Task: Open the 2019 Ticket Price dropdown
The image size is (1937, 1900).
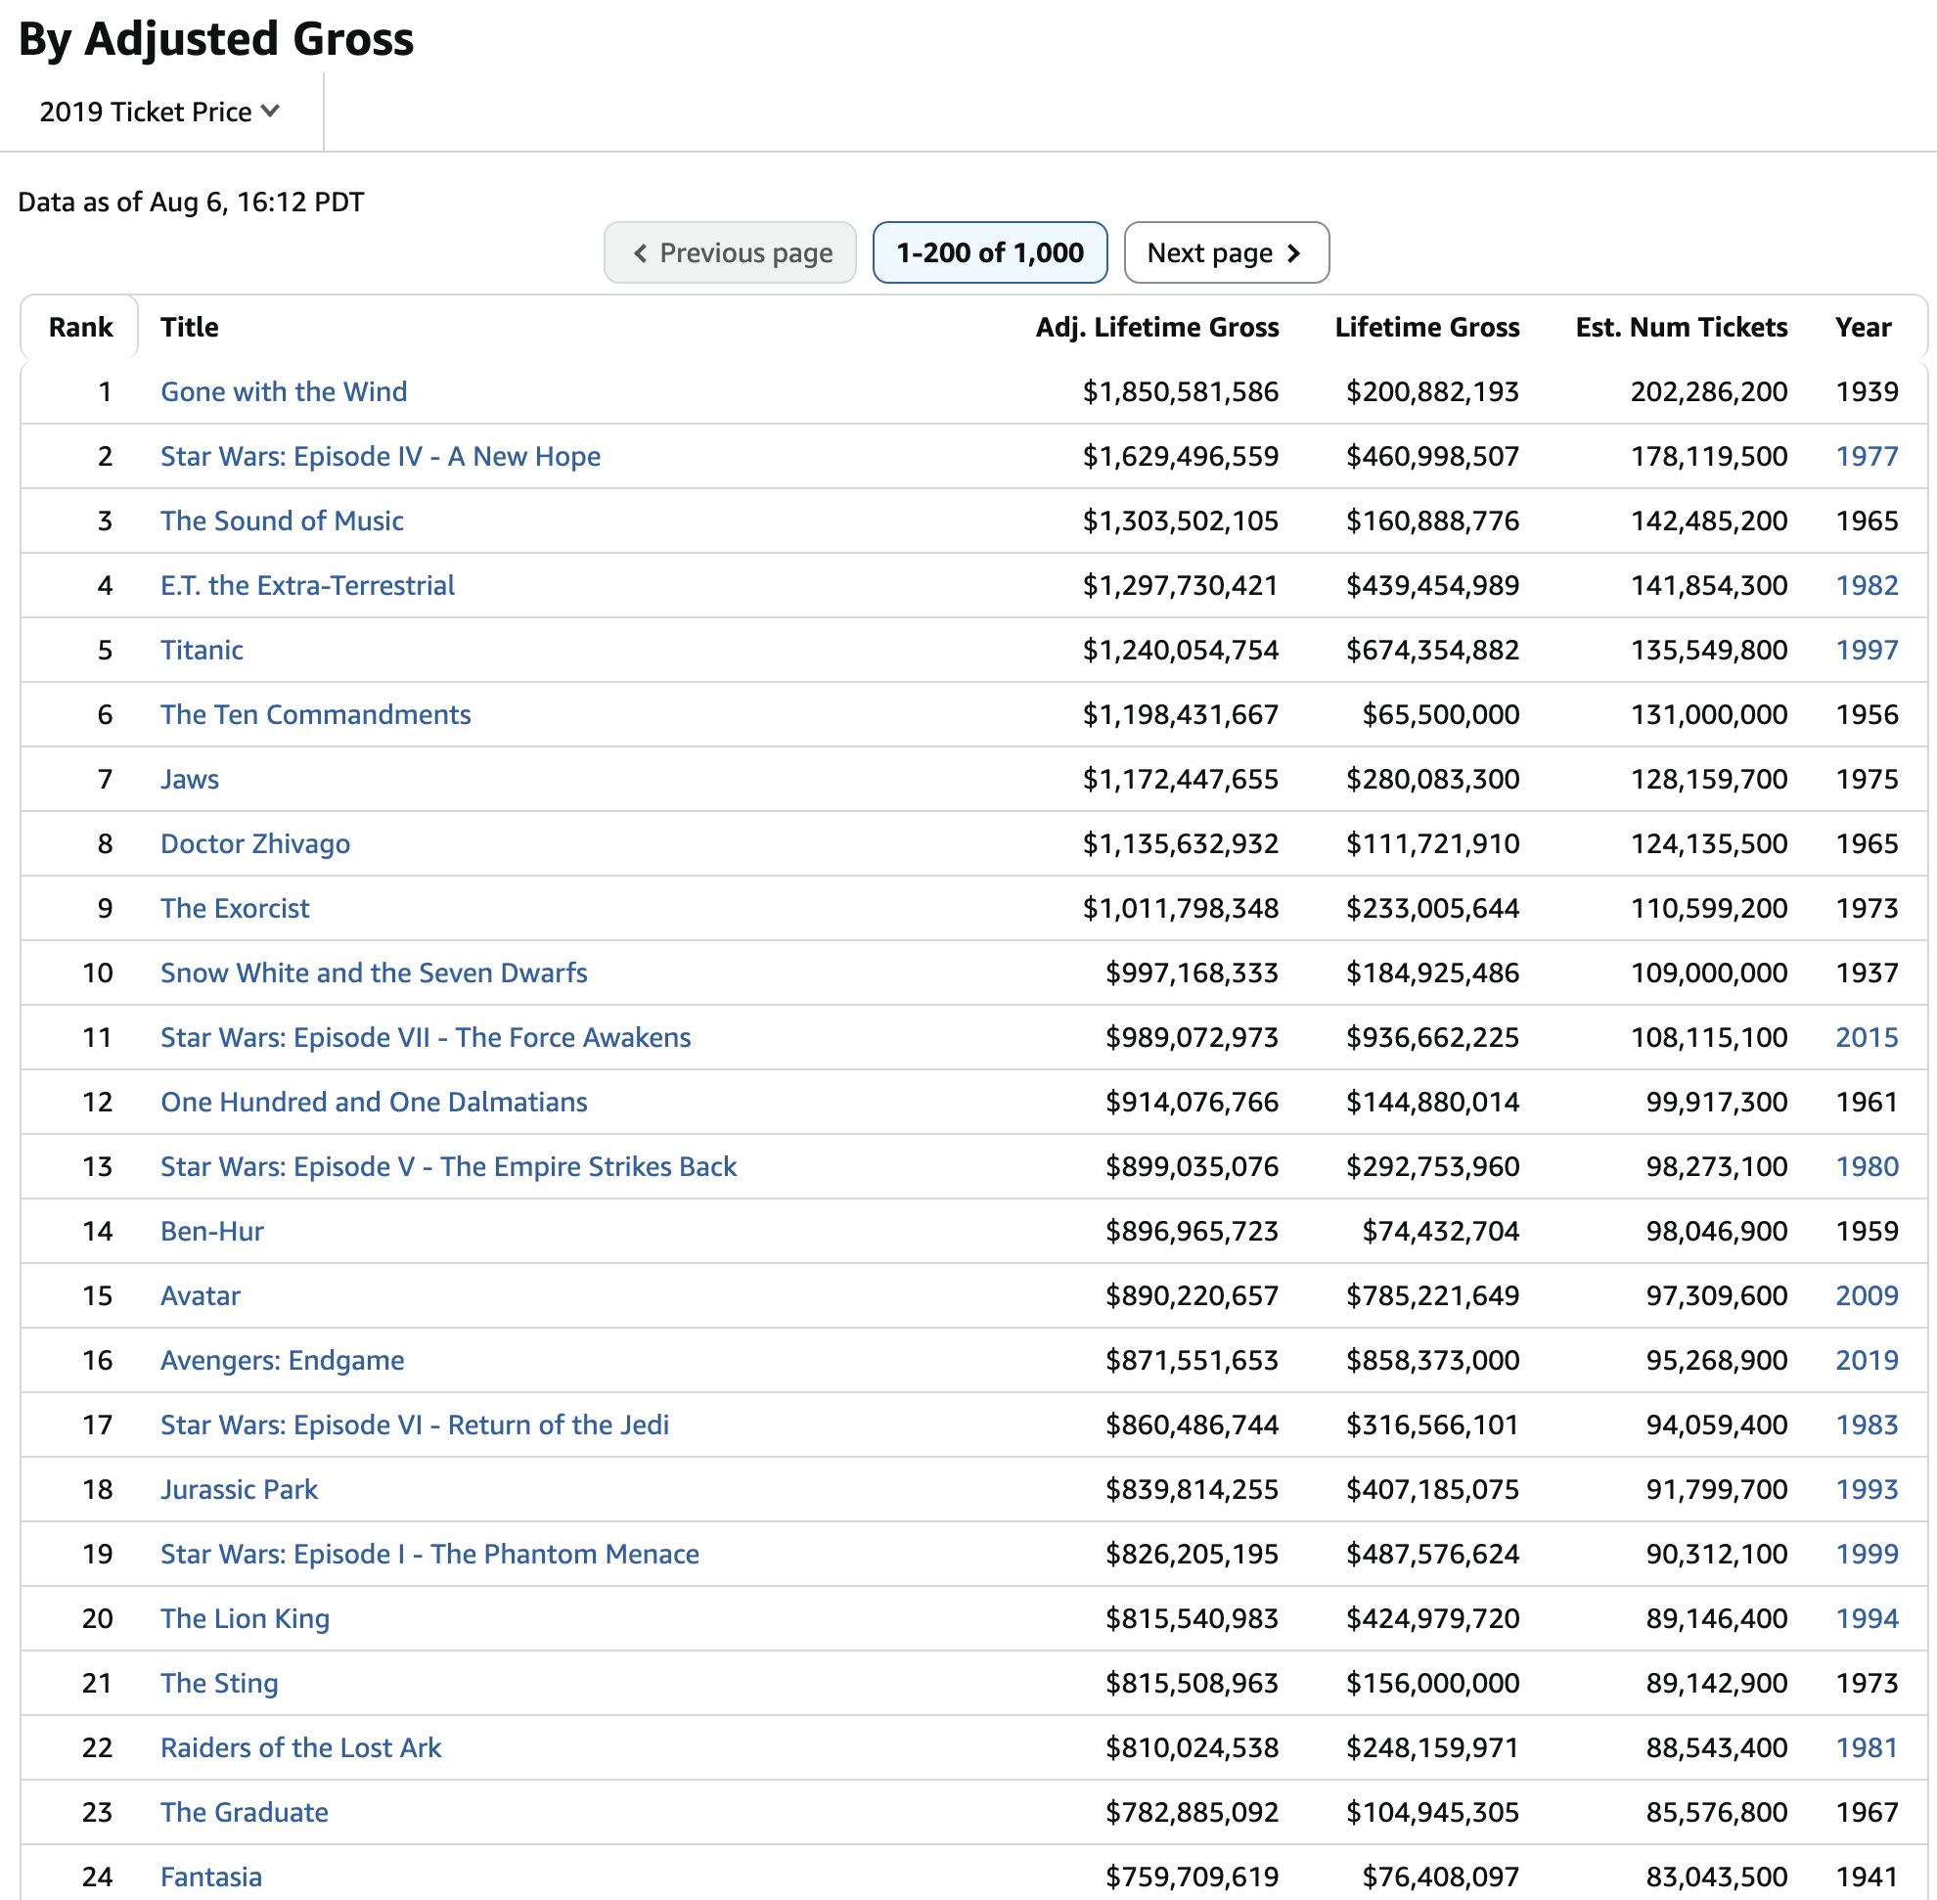Action: [x=159, y=112]
